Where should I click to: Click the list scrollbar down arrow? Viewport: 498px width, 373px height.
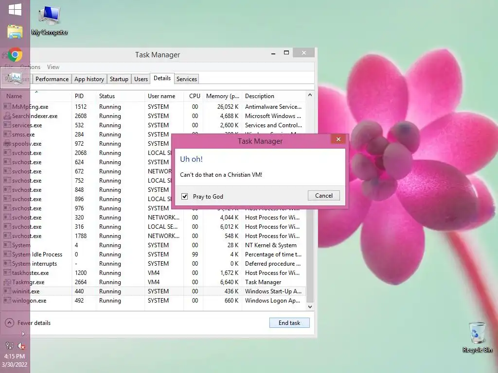[x=310, y=307]
